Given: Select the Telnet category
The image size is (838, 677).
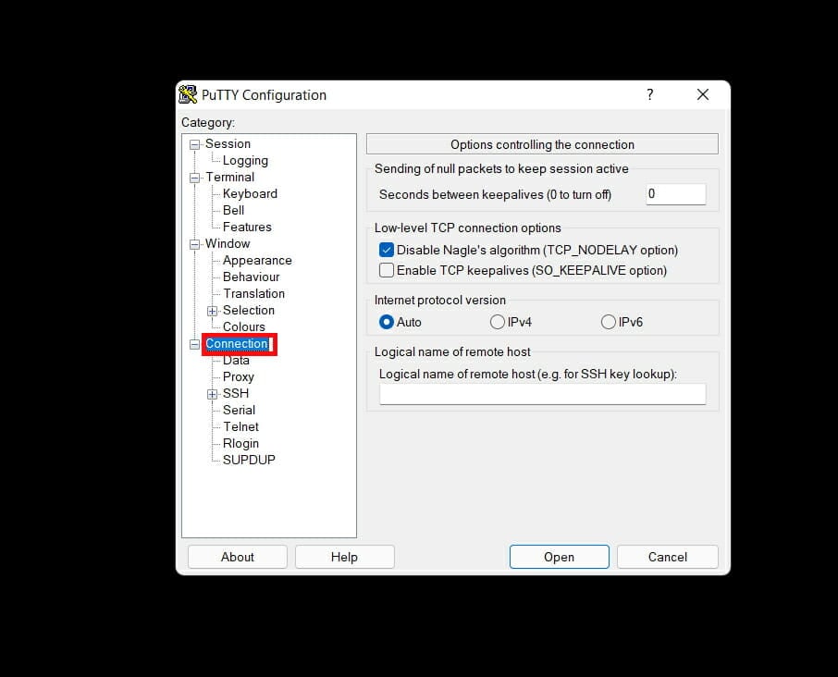Looking at the screenshot, I should click(241, 426).
